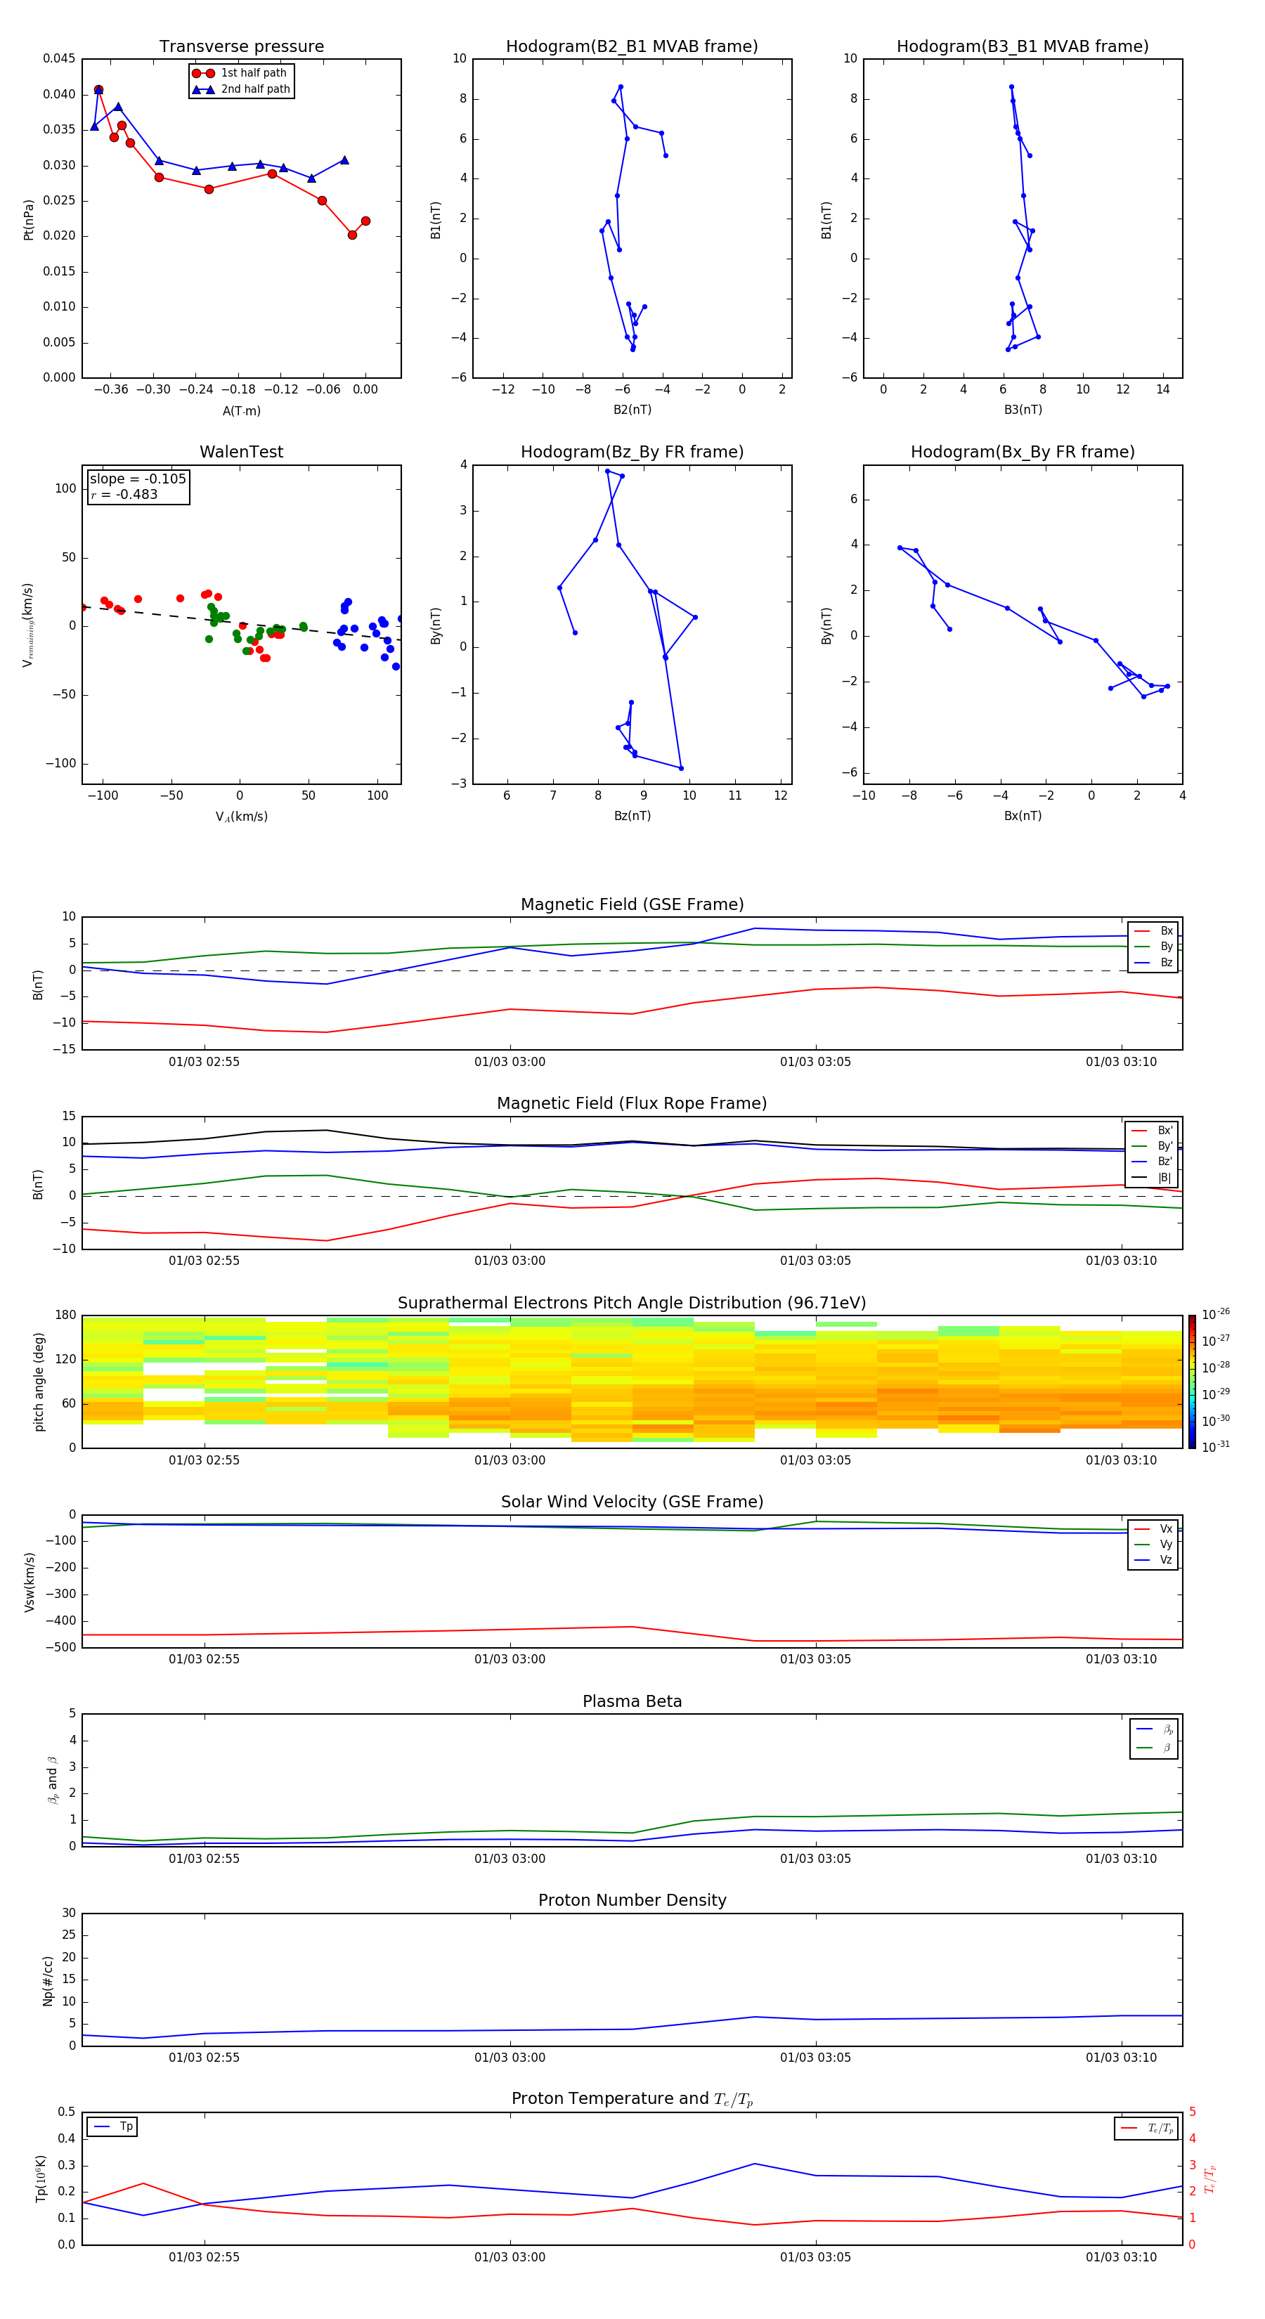
Task: Click the "Bx(nT)" x-axis label
Action: pyautogui.click(x=1023, y=816)
